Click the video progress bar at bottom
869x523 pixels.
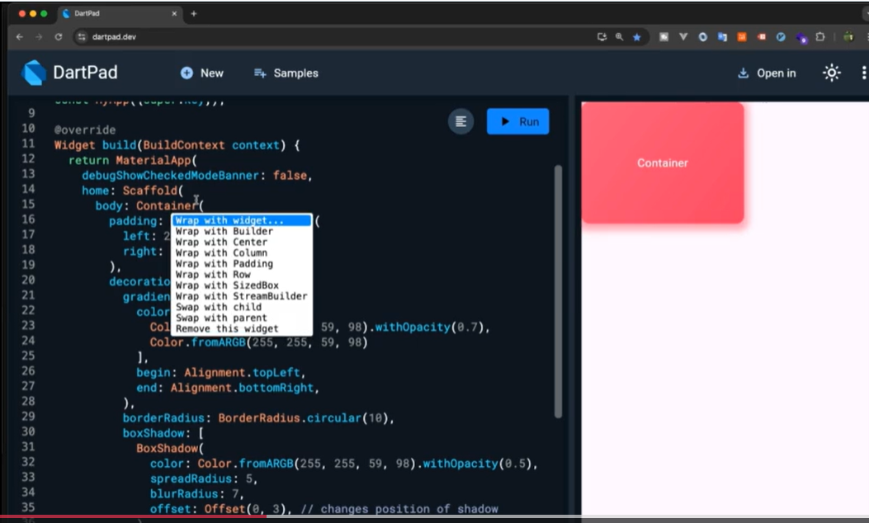click(434, 517)
